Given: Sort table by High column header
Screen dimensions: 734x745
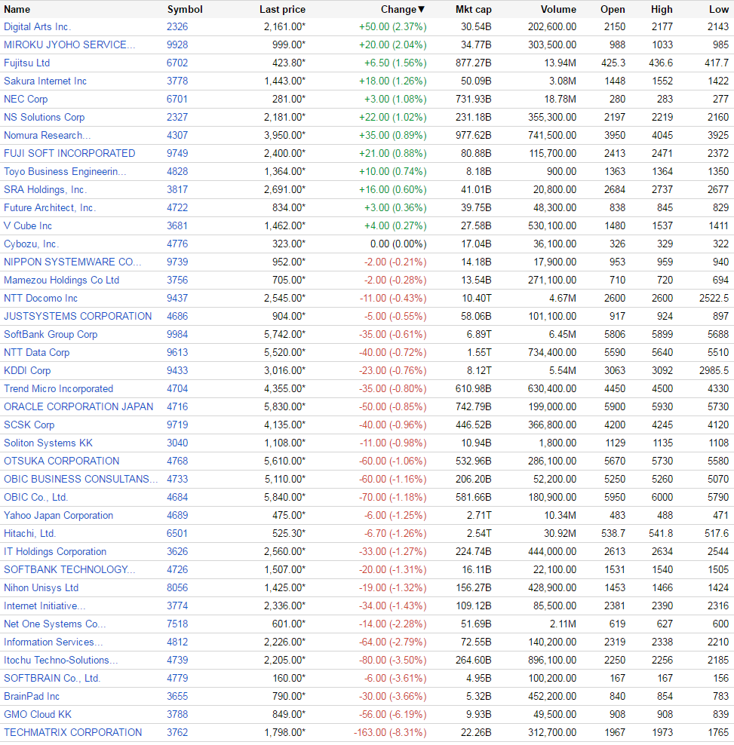Looking at the screenshot, I should [x=662, y=10].
